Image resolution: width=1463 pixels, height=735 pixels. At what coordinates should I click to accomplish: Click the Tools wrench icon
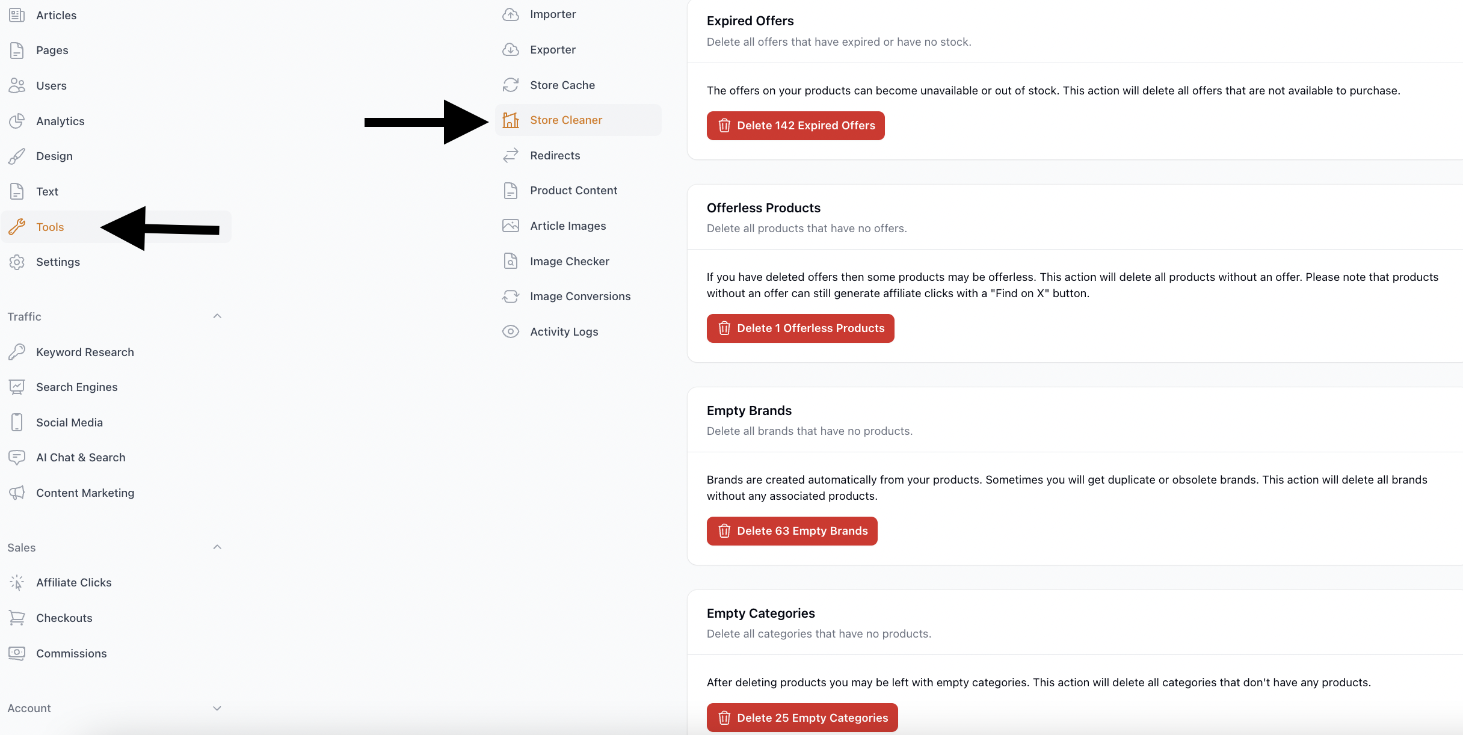click(x=17, y=227)
